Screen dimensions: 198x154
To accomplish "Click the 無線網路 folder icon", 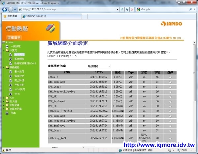I will tap(7, 67).
